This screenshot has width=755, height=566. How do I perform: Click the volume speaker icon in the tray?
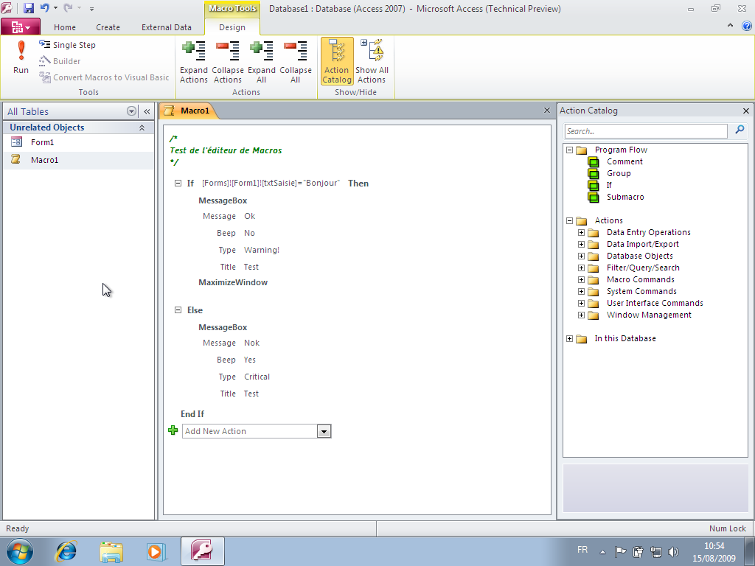pyautogui.click(x=673, y=552)
